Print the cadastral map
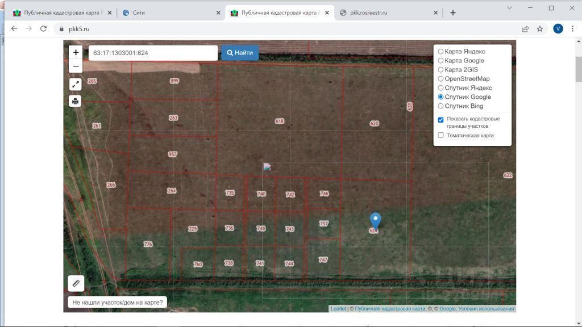This screenshot has height=327, width=582. click(x=76, y=101)
